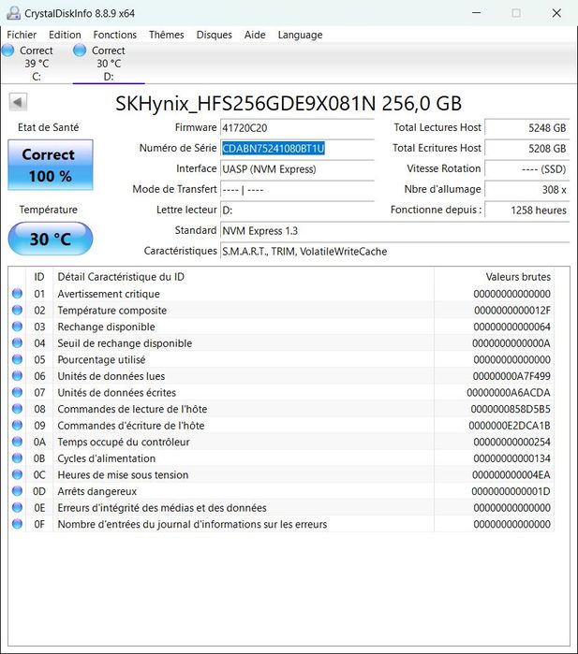Click the ID column header
This screenshot has width=578, height=654.
click(39, 277)
